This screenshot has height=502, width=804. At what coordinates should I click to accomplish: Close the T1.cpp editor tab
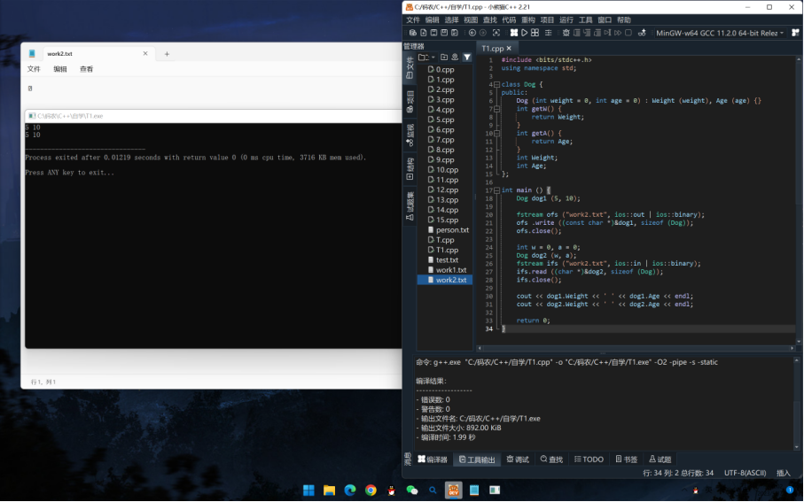click(509, 48)
